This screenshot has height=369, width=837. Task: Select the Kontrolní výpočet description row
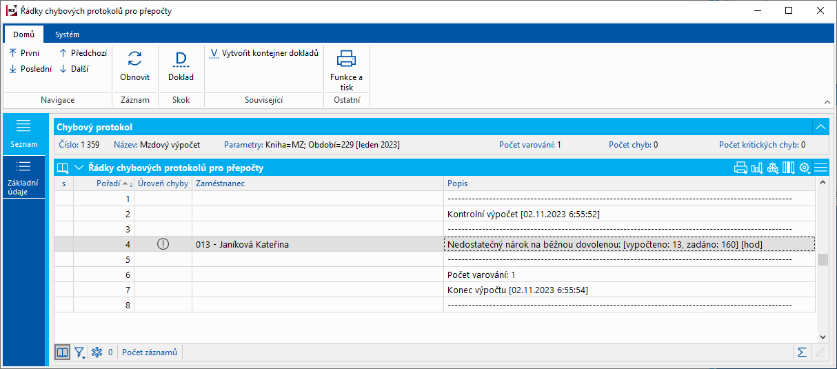[630, 214]
